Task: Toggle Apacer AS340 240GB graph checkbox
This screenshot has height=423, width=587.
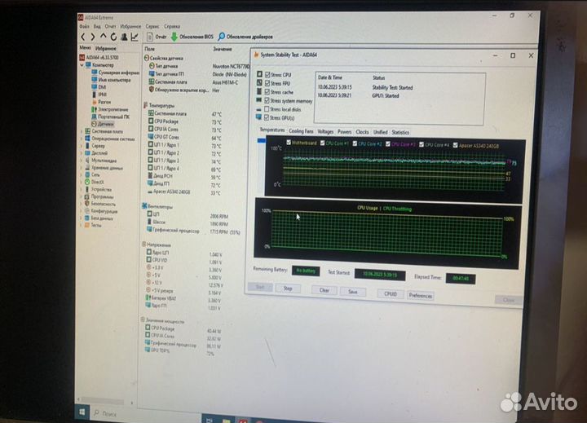Action: pyautogui.click(x=455, y=145)
